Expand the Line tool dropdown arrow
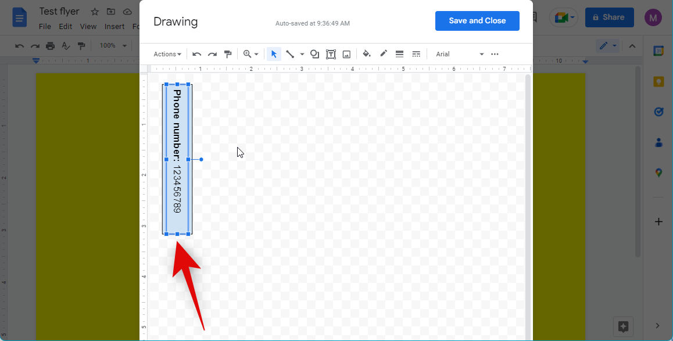Screen dimensions: 673x341 pyautogui.click(x=302, y=54)
